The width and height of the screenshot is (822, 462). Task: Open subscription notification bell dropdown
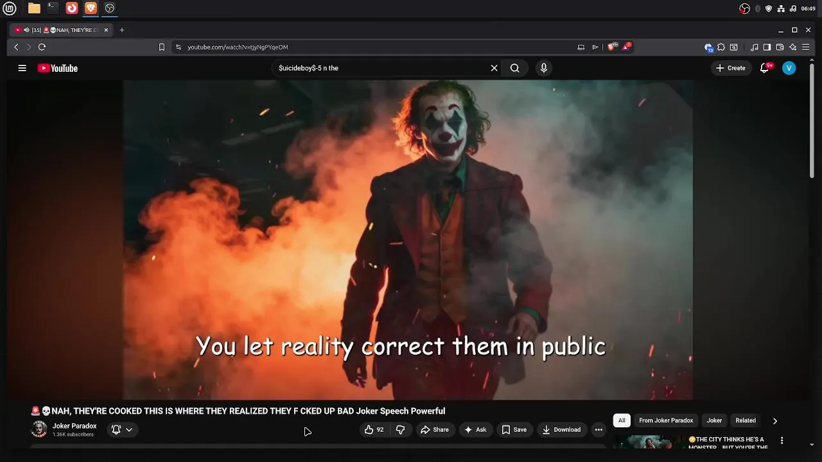pos(122,430)
